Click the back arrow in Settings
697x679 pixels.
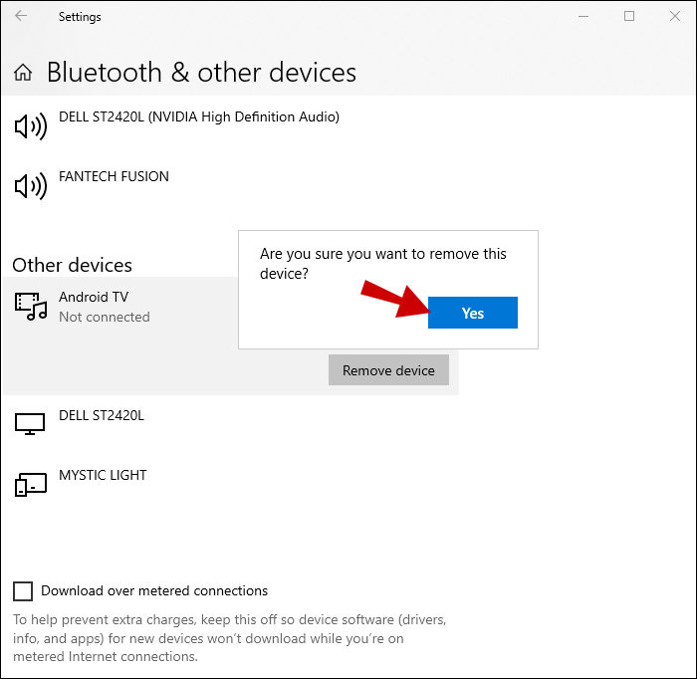coord(21,16)
